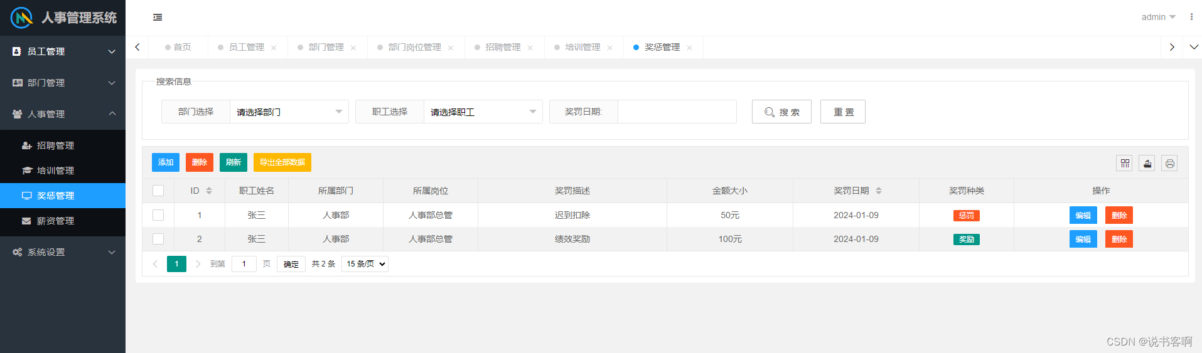Click the ID column sort arrows
The width and height of the screenshot is (1202, 353).
[x=209, y=191]
